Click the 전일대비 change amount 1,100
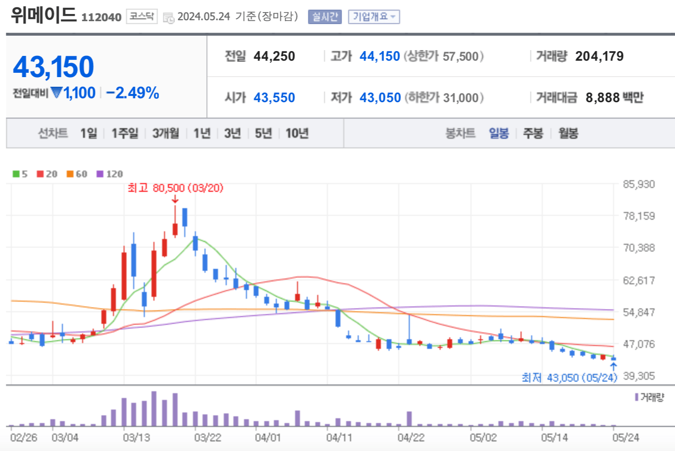This screenshot has height=451, width=675. click(x=79, y=93)
